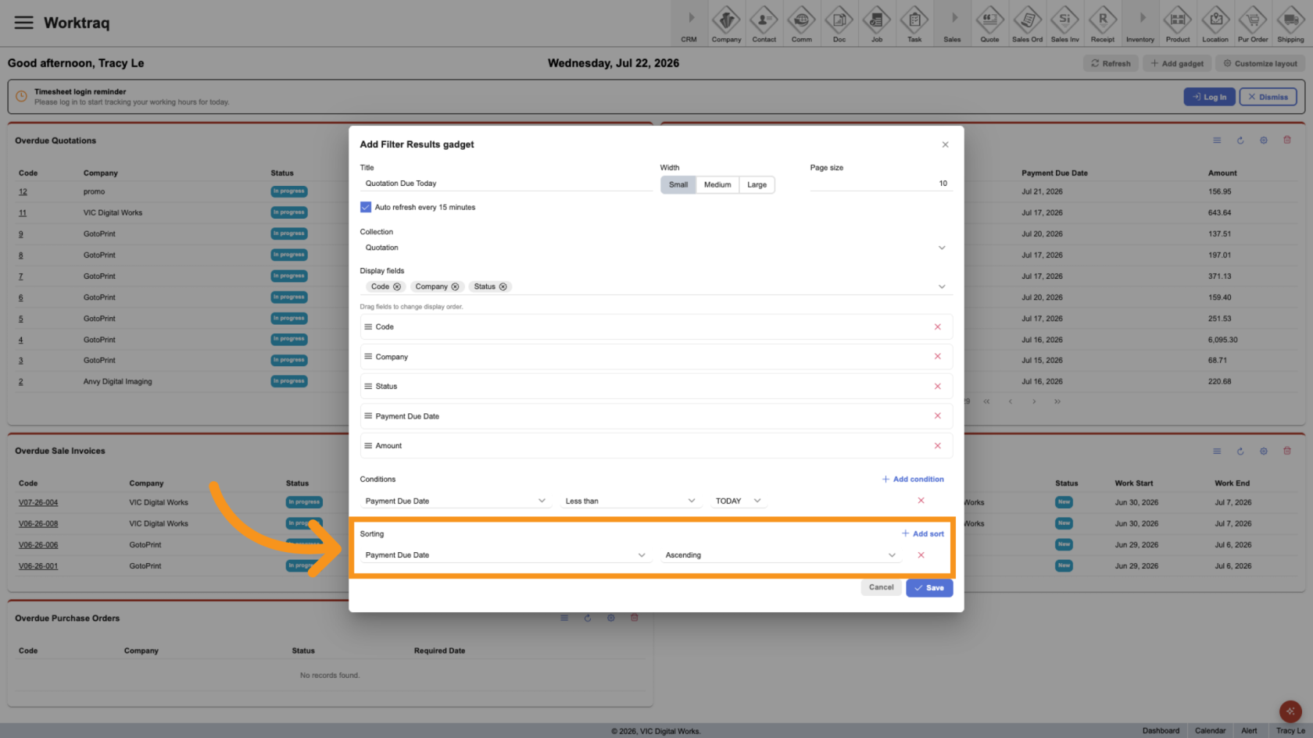The height and width of the screenshot is (738, 1313).
Task: Expand the Sales toolbar group
Action: 952,23
